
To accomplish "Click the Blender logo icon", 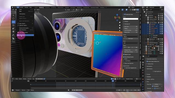I will (13, 7).
